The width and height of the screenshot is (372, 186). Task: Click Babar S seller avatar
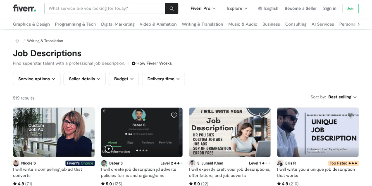click(x=104, y=163)
